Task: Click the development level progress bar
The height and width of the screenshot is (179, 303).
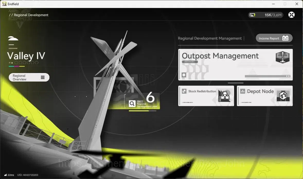Action: click(x=142, y=111)
